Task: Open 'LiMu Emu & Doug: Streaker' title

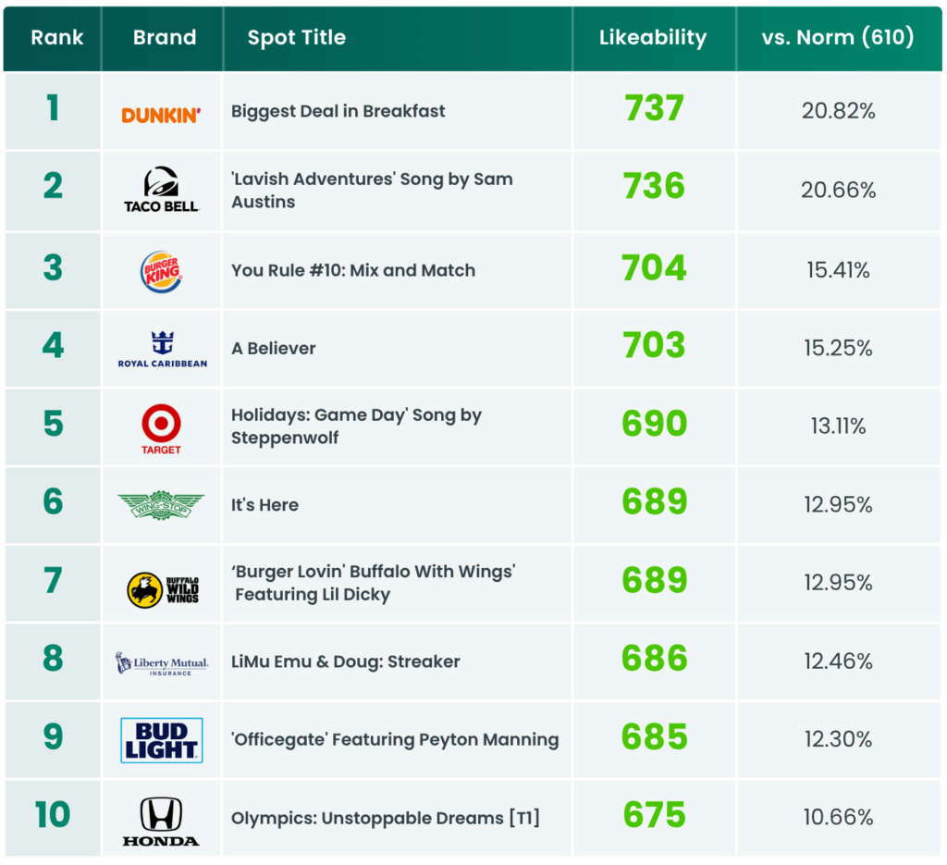Action: pyautogui.click(x=346, y=661)
